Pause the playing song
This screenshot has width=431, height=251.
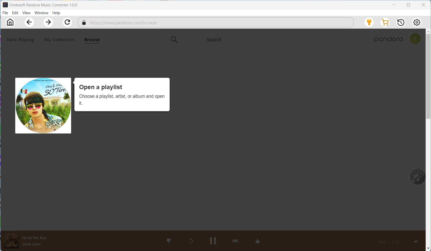(213, 241)
